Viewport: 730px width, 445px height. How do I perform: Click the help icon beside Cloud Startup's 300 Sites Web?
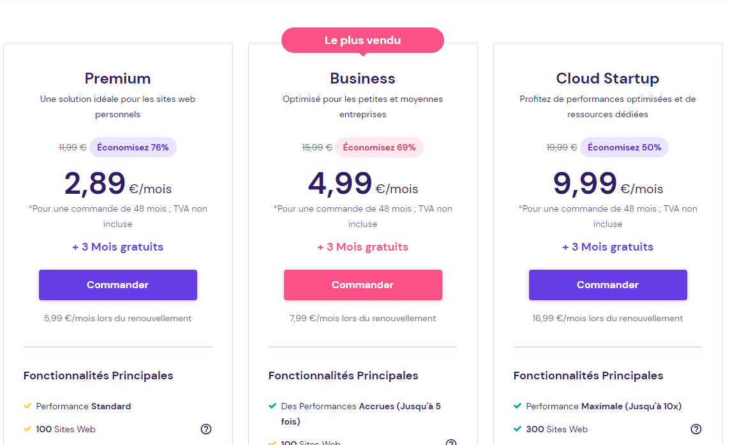pyautogui.click(x=696, y=429)
